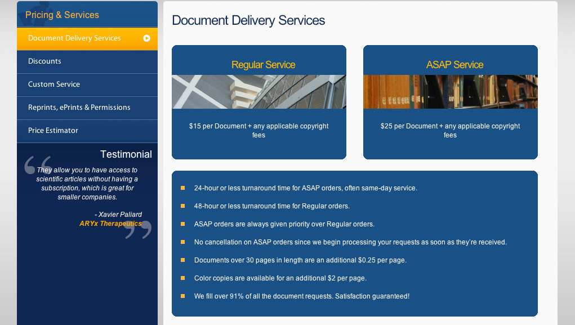Open Reprints, ePrints & Permissions

point(87,108)
